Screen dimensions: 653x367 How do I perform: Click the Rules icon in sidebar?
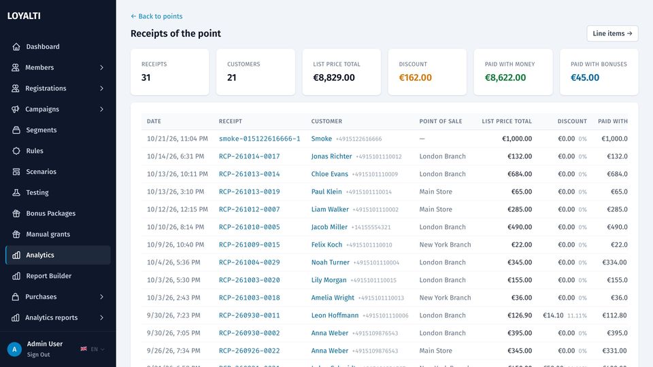(16, 151)
